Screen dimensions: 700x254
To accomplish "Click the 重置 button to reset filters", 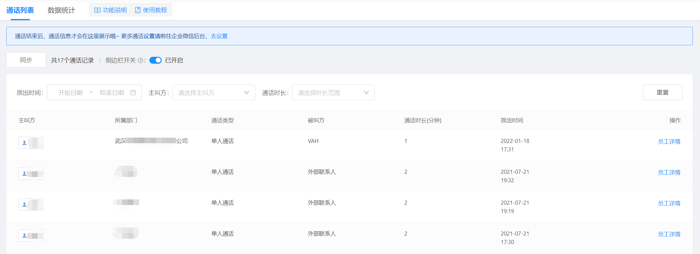I will (x=662, y=92).
